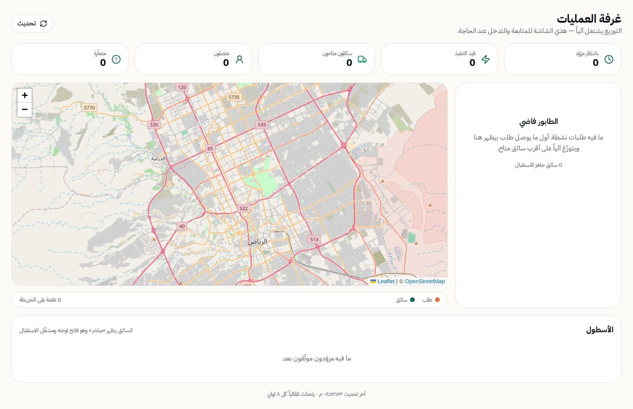633x409 pixels.
Task: Click road shield 5770 on the map
Action: [89, 107]
